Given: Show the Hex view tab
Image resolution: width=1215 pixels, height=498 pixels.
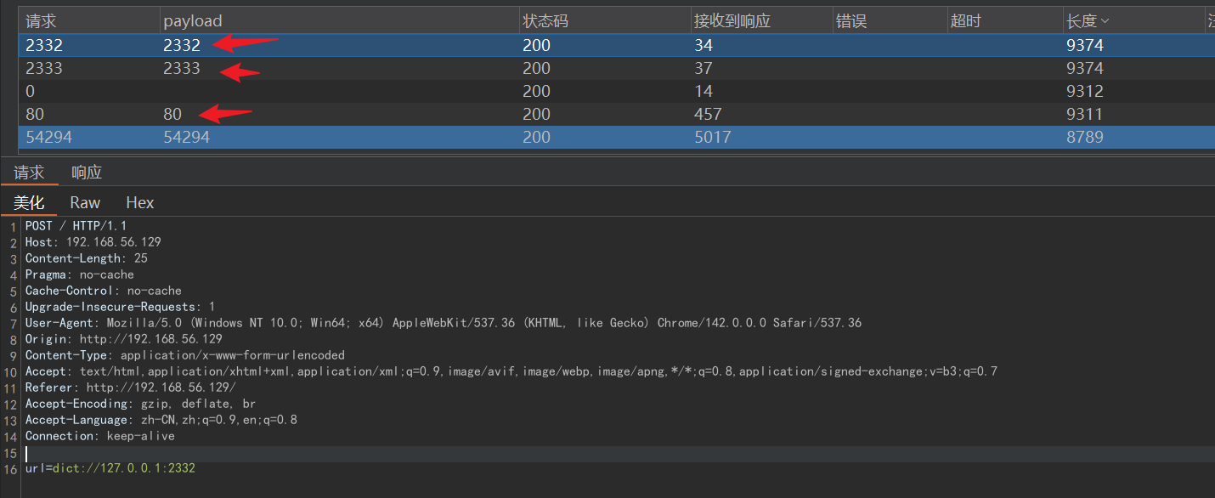Looking at the screenshot, I should tap(139, 202).
